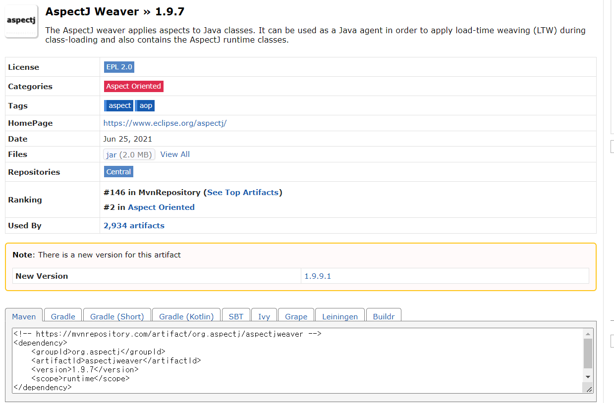Click the Date row label
This screenshot has width=614, height=403.
point(18,139)
